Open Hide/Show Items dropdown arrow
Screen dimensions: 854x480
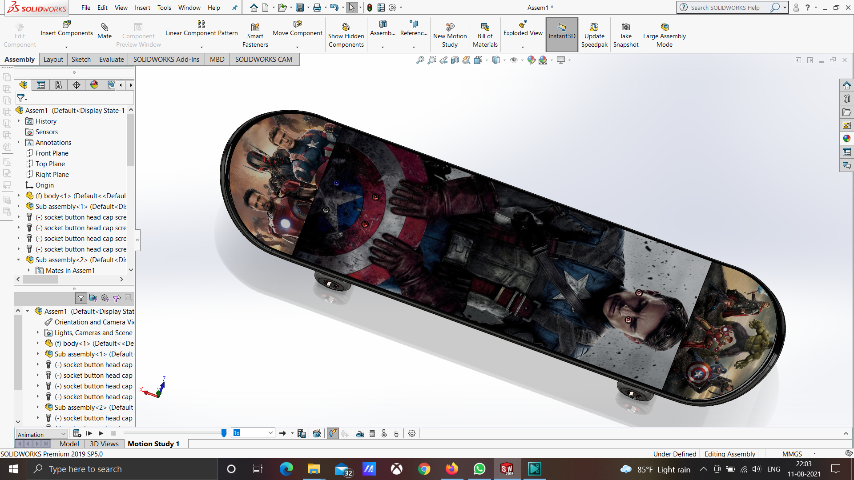click(x=522, y=60)
